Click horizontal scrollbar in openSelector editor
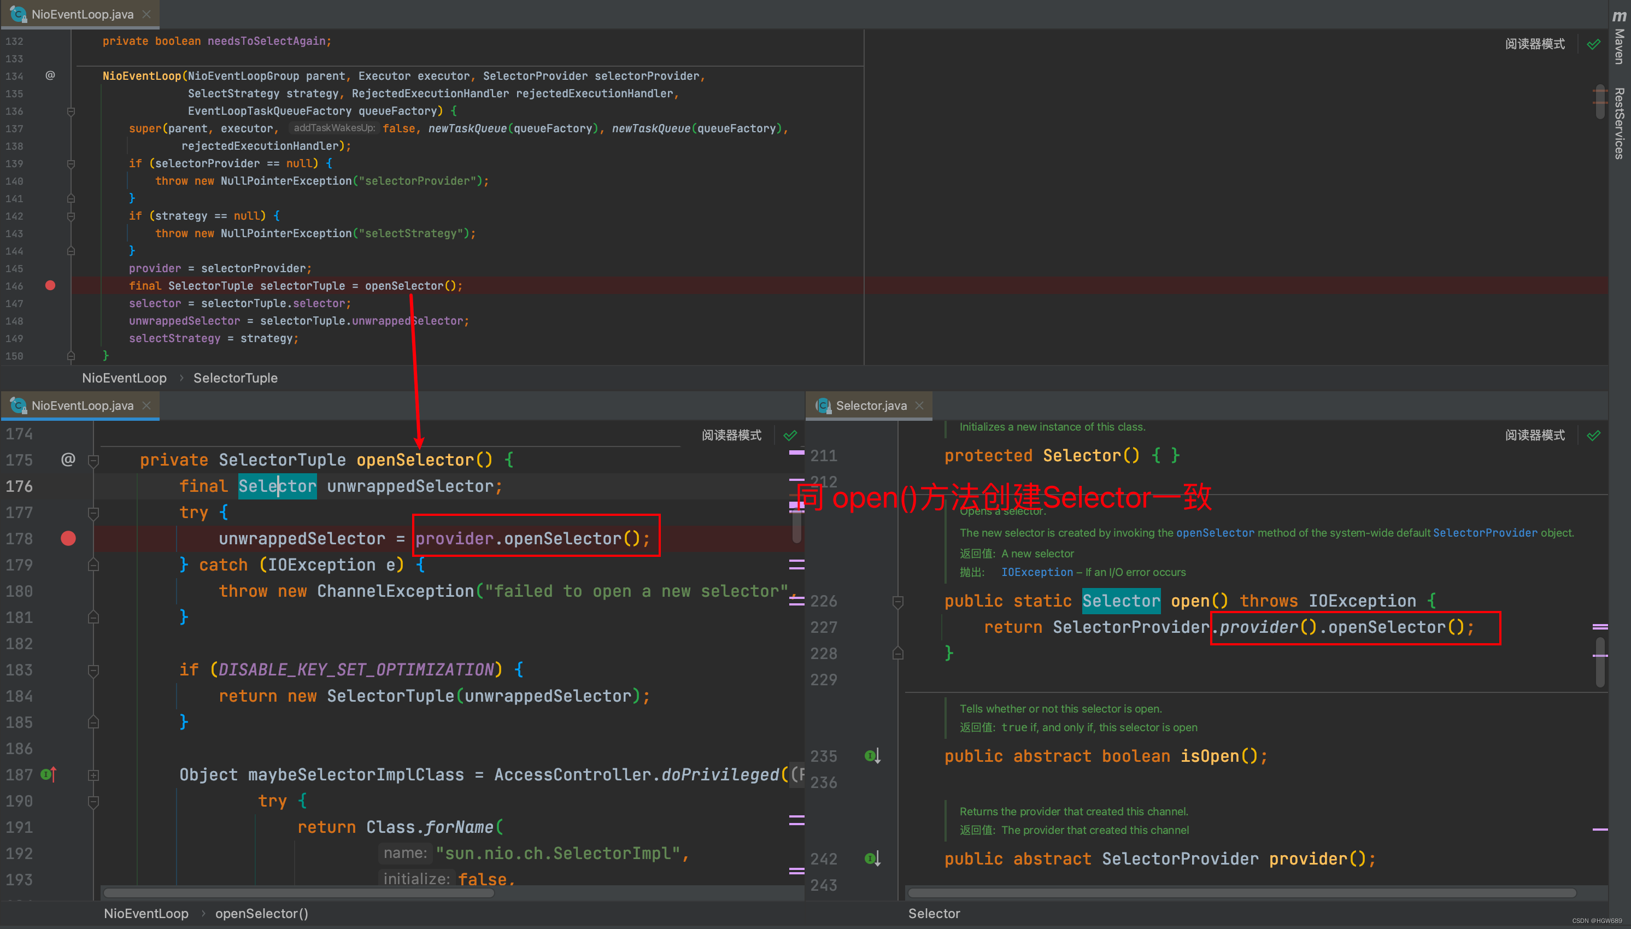1631x929 pixels. [298, 892]
